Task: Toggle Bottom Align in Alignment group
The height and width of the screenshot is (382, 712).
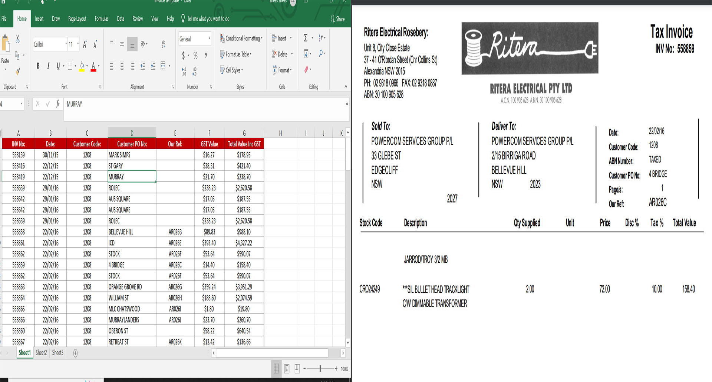Action: (132, 44)
